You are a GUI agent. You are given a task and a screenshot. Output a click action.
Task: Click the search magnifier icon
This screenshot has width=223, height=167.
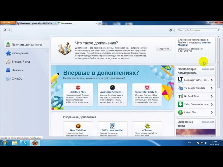[x=218, y=30]
